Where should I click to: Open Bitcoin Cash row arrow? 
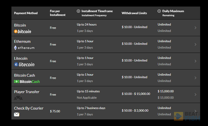(196, 78)
